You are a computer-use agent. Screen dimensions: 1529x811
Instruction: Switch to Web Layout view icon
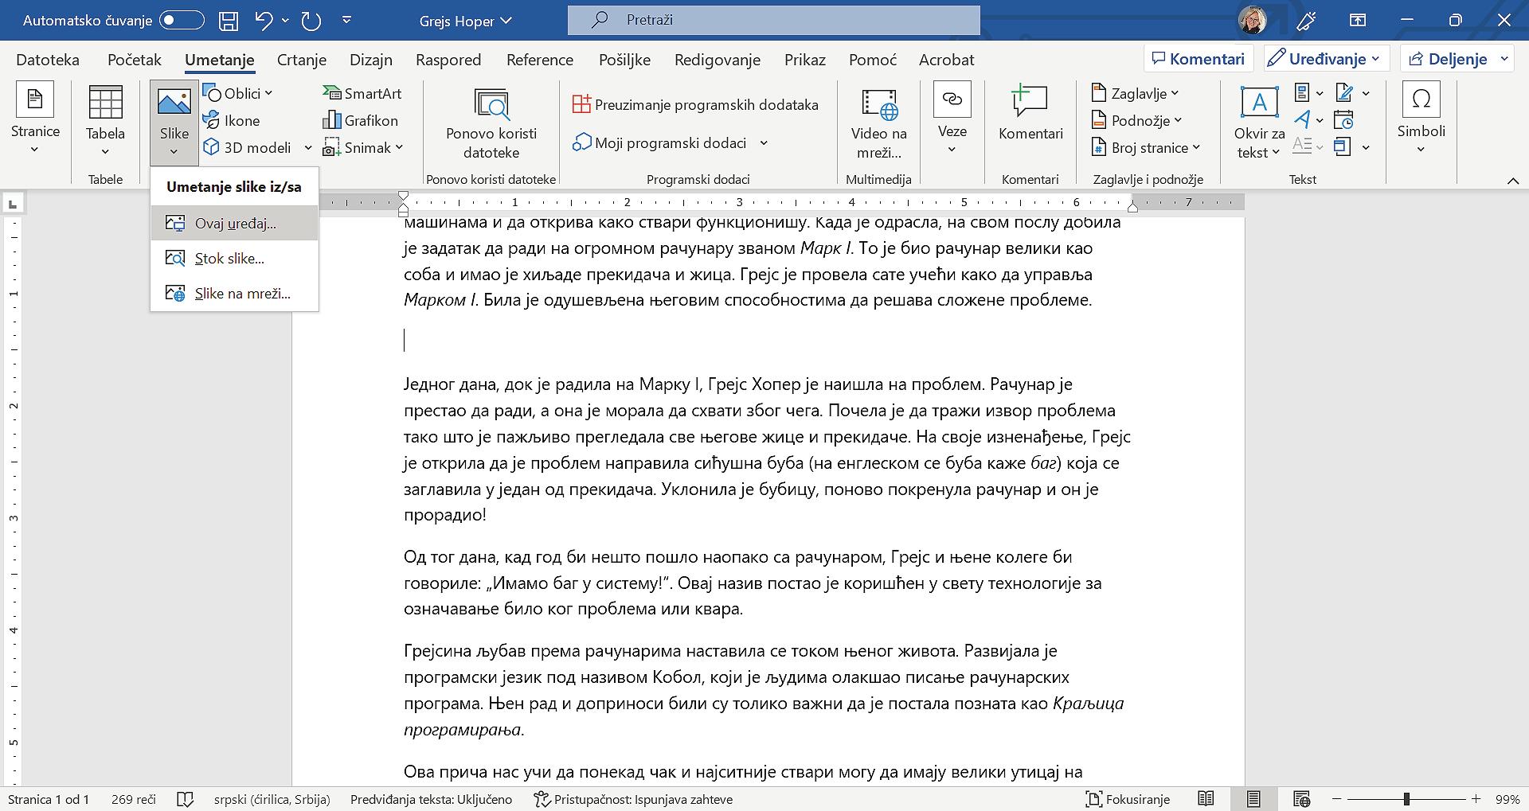point(1302,799)
